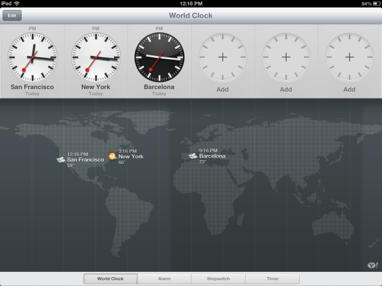Tap the dark Barcelona clock face
Image resolution: width=382 pixels, height=286 pixels.
(159, 57)
